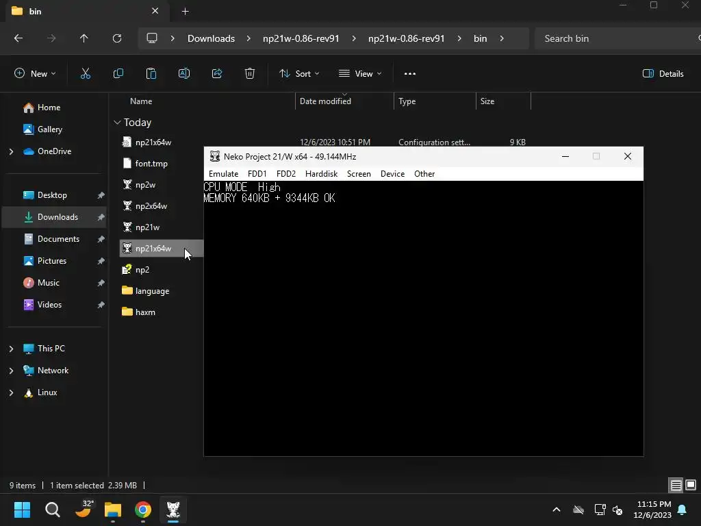Open a new Explorer tab with plus
Image resolution: width=701 pixels, height=526 pixels.
click(x=185, y=11)
